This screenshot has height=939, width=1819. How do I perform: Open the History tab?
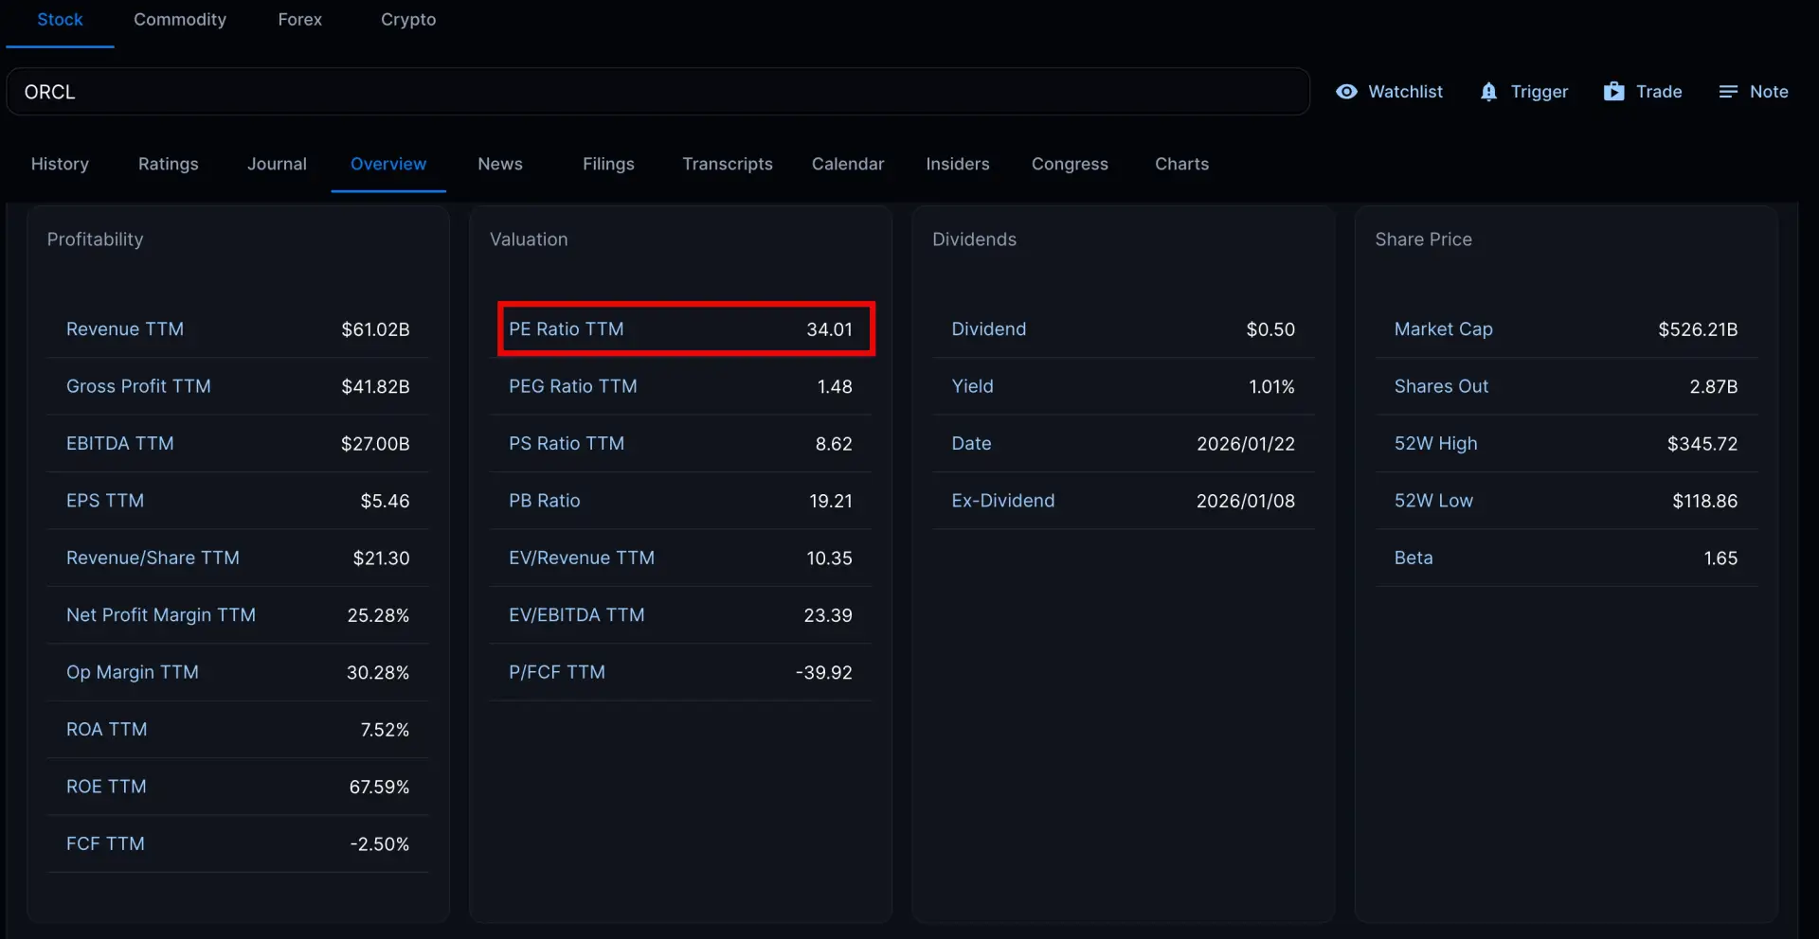coord(60,164)
